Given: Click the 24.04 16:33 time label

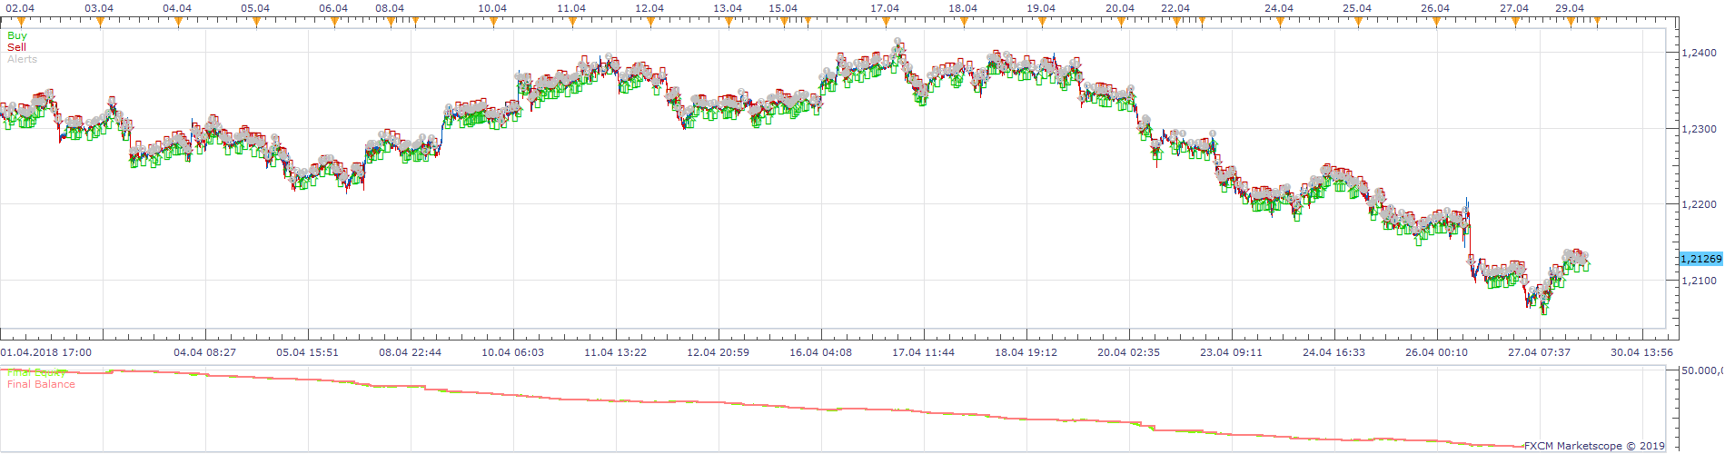Looking at the screenshot, I should (x=1334, y=352).
